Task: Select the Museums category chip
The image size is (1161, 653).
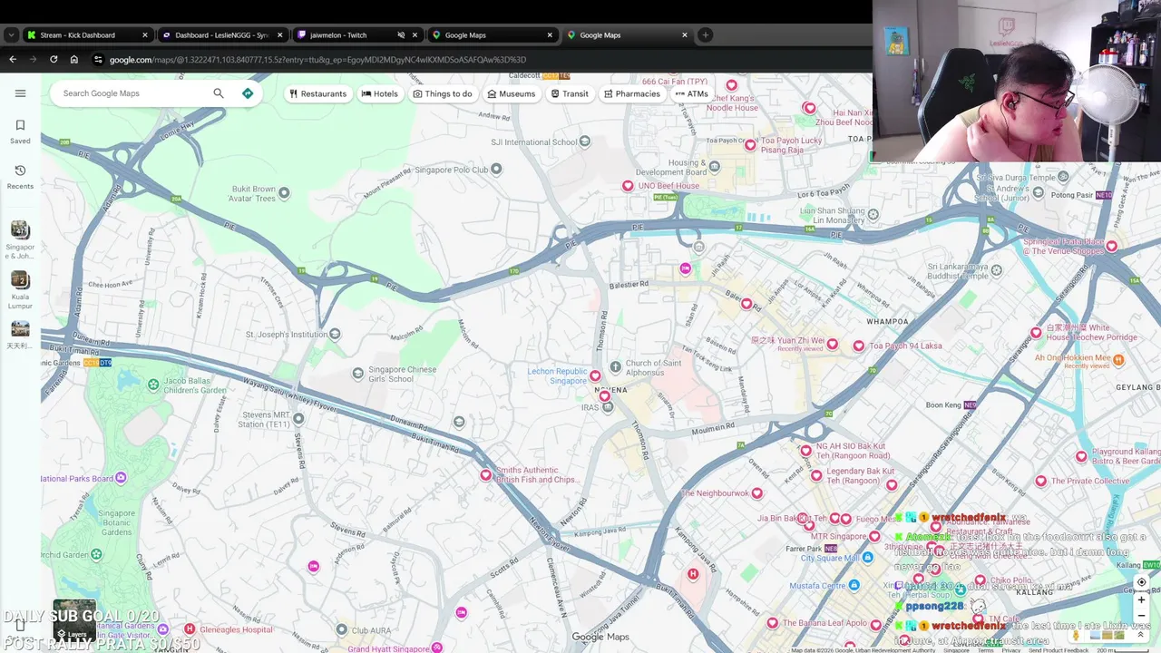Action: [511, 93]
